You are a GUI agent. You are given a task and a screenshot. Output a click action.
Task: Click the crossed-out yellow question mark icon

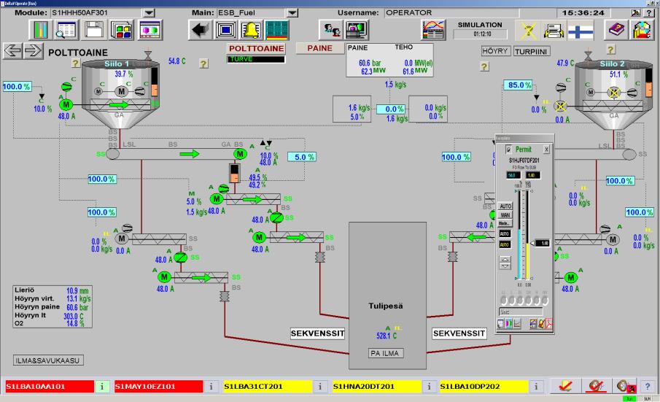tap(528, 31)
